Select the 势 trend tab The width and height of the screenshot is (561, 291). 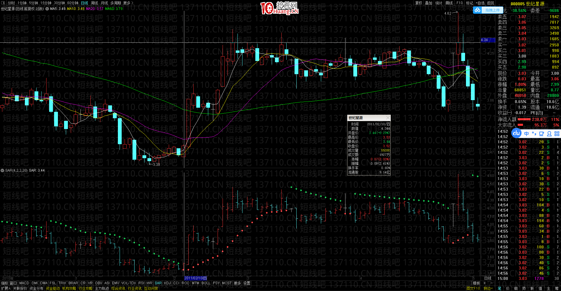click(x=524, y=288)
